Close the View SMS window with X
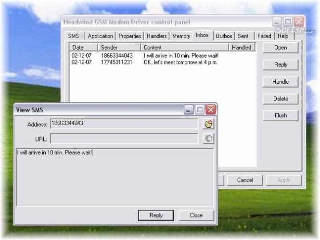This screenshot has height=240, width=320. click(211, 110)
